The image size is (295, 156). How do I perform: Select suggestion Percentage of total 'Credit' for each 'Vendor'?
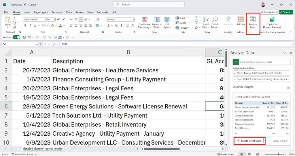[x=261, y=73]
